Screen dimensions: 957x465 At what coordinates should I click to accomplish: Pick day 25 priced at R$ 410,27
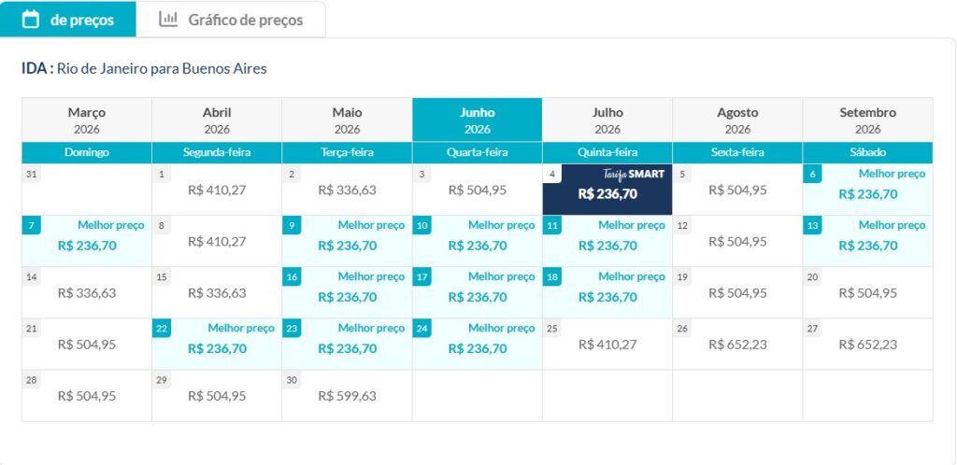(x=607, y=344)
